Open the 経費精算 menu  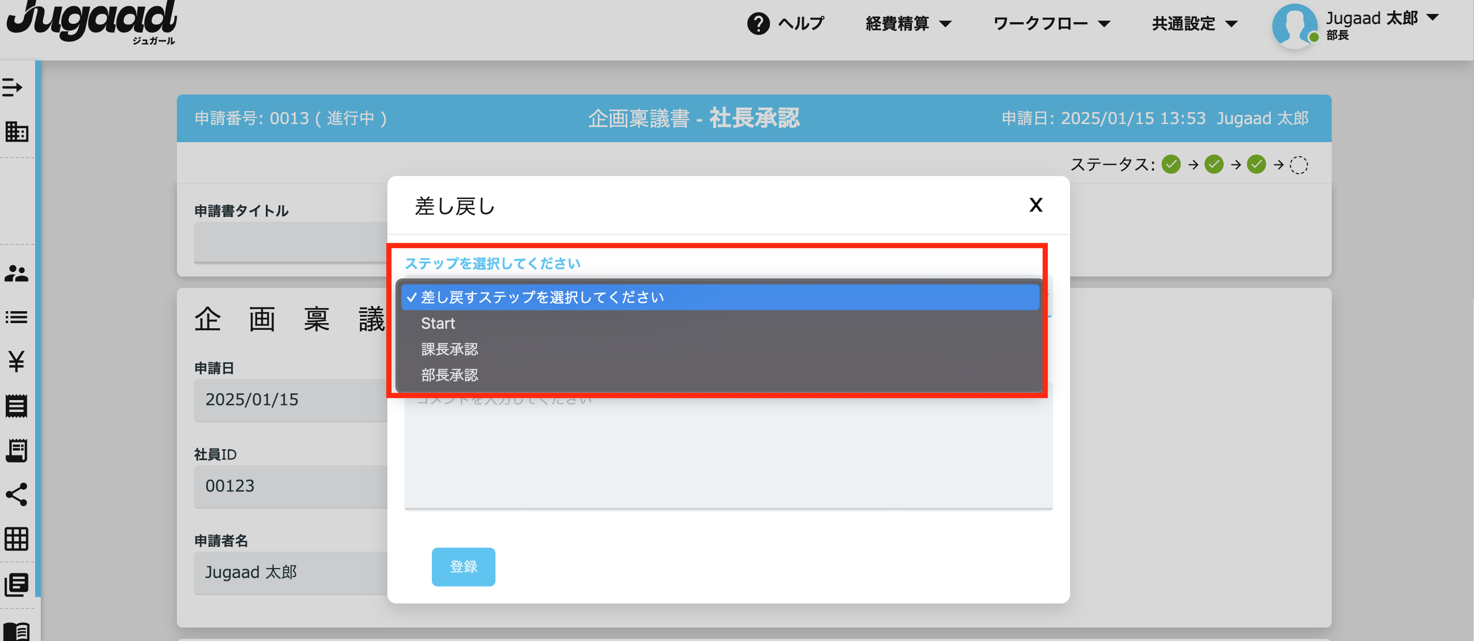[x=909, y=23]
